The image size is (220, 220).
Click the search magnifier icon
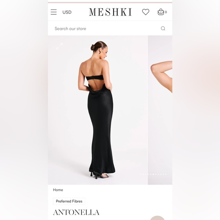tap(163, 28)
